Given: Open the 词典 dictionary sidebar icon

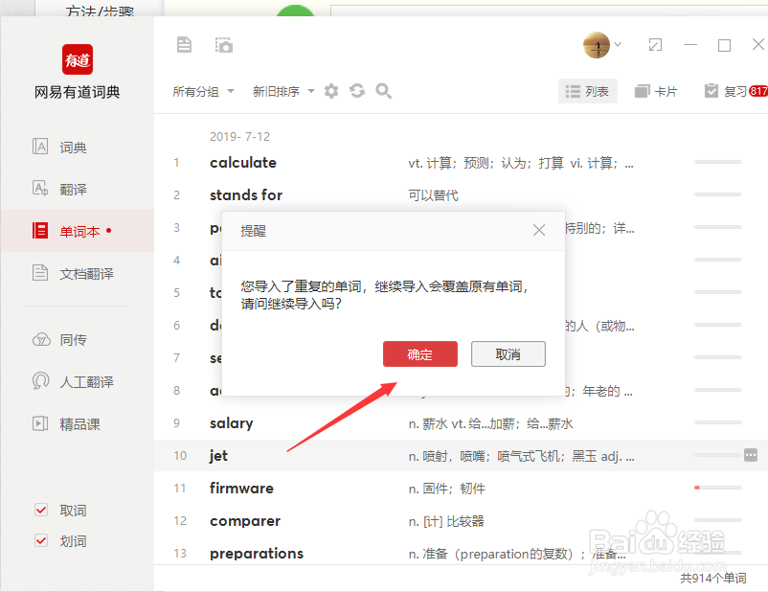Looking at the screenshot, I should point(57,146).
